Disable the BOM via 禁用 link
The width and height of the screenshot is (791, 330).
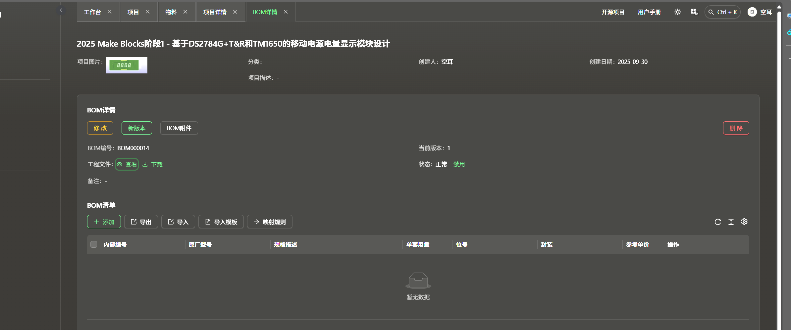tap(459, 164)
